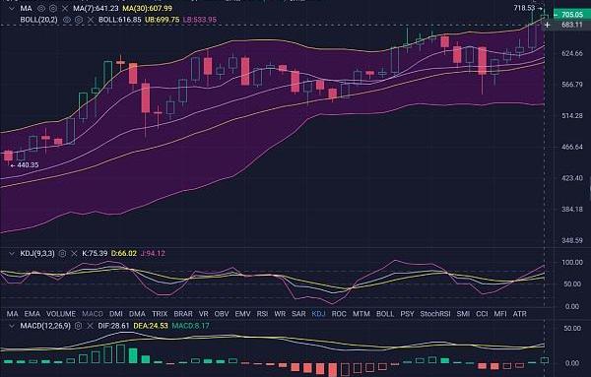Close MACD panel with X icon
The width and height of the screenshot is (591, 377).
tap(90, 326)
